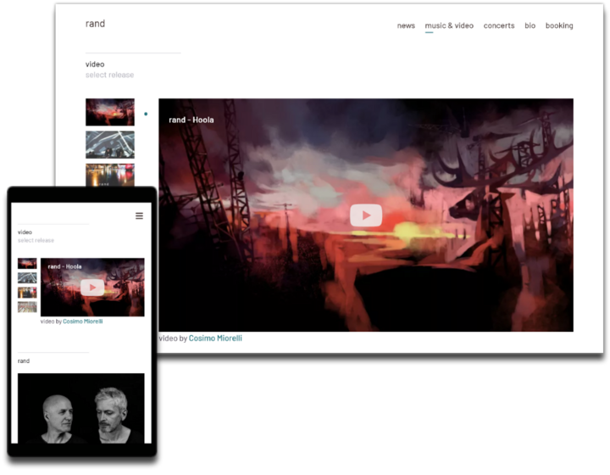This screenshot has width=610, height=475.
Task: Click the rand - Hoola title in mobile video
Action: coord(64,266)
